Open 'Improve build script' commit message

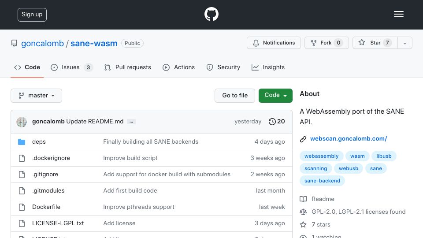(130, 158)
